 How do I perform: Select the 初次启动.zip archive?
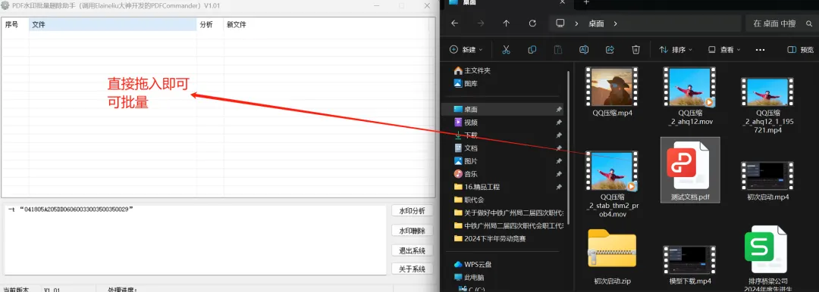click(612, 257)
